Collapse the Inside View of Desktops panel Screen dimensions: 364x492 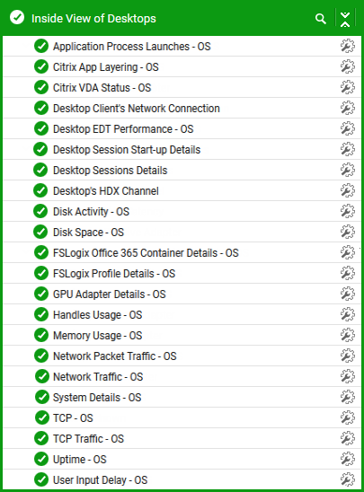click(345, 20)
